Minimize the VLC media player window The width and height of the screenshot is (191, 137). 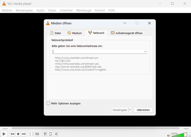point(160,4)
